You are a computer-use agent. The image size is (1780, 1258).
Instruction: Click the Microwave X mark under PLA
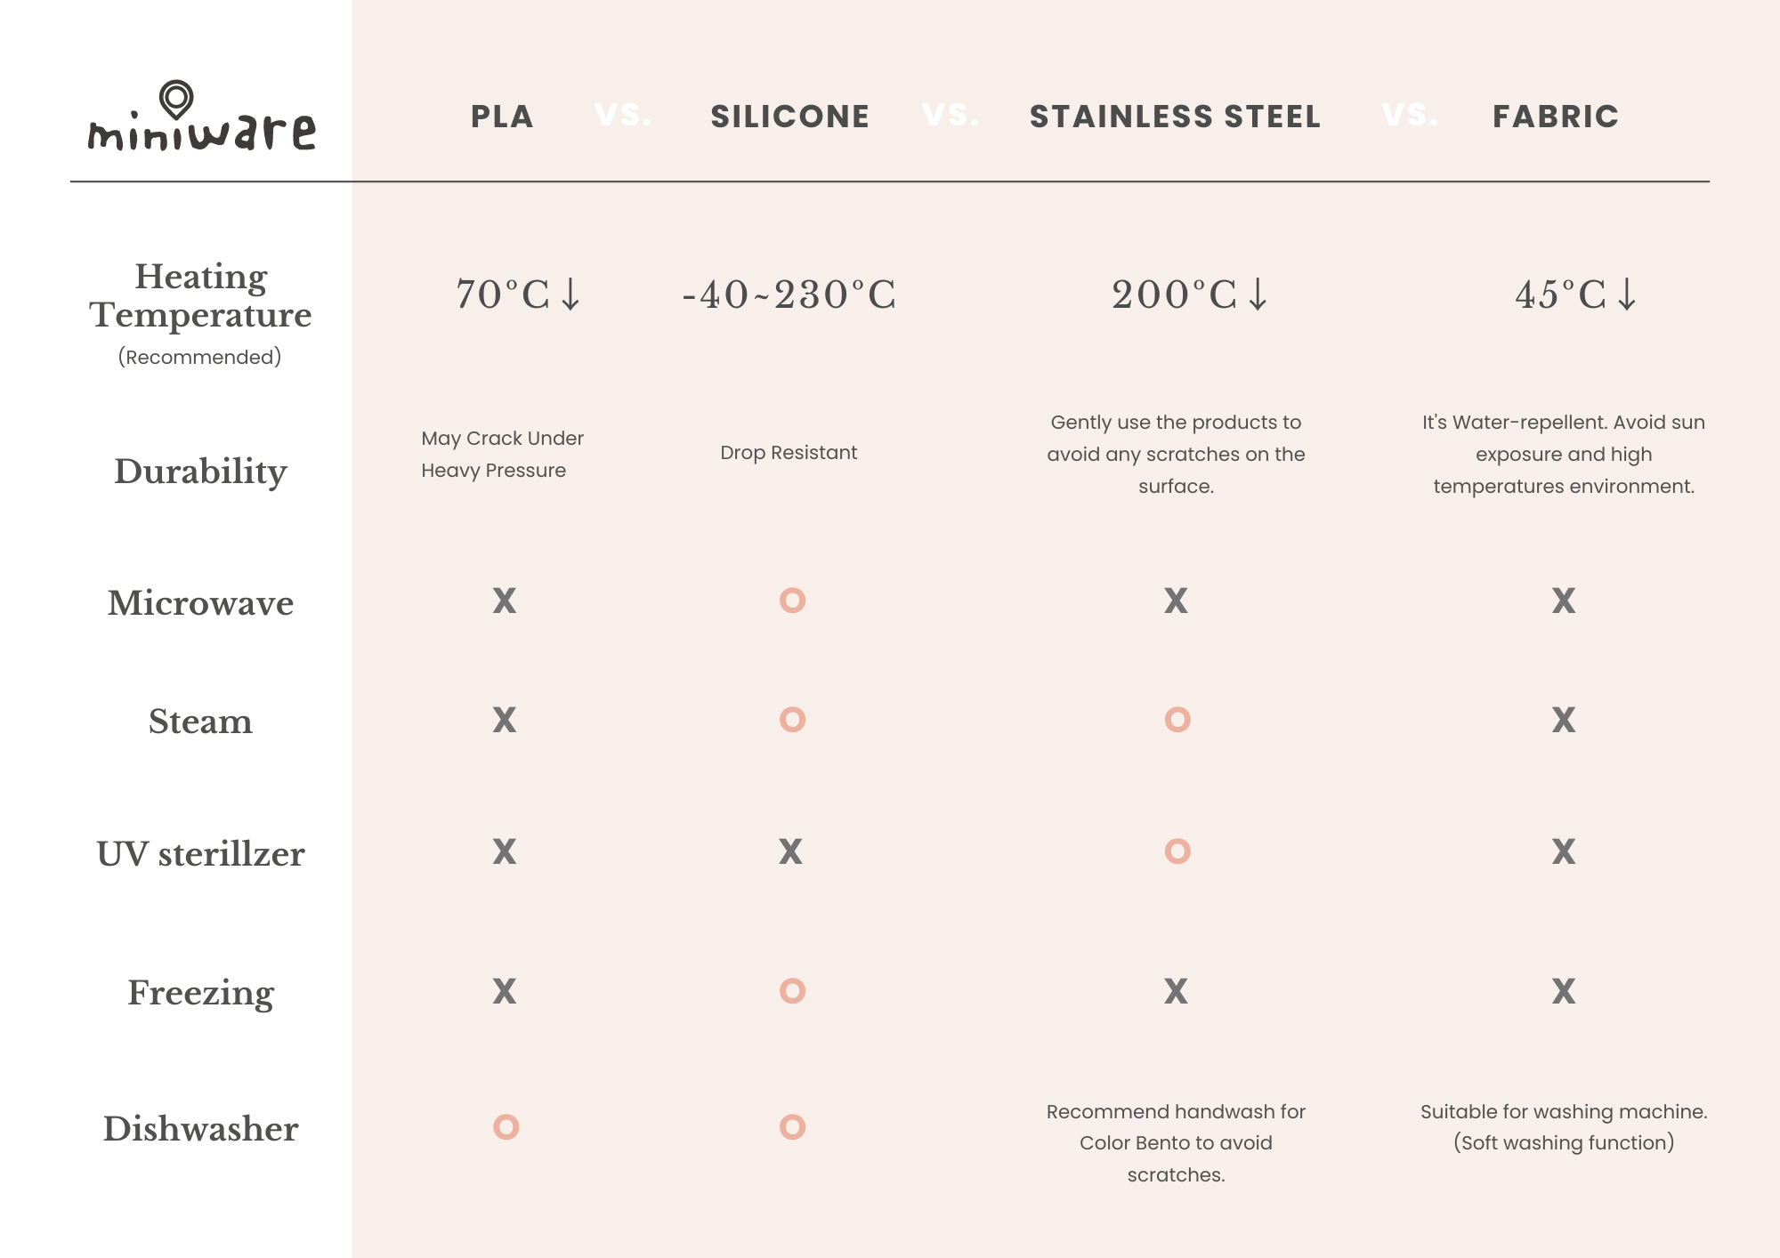pyautogui.click(x=505, y=601)
